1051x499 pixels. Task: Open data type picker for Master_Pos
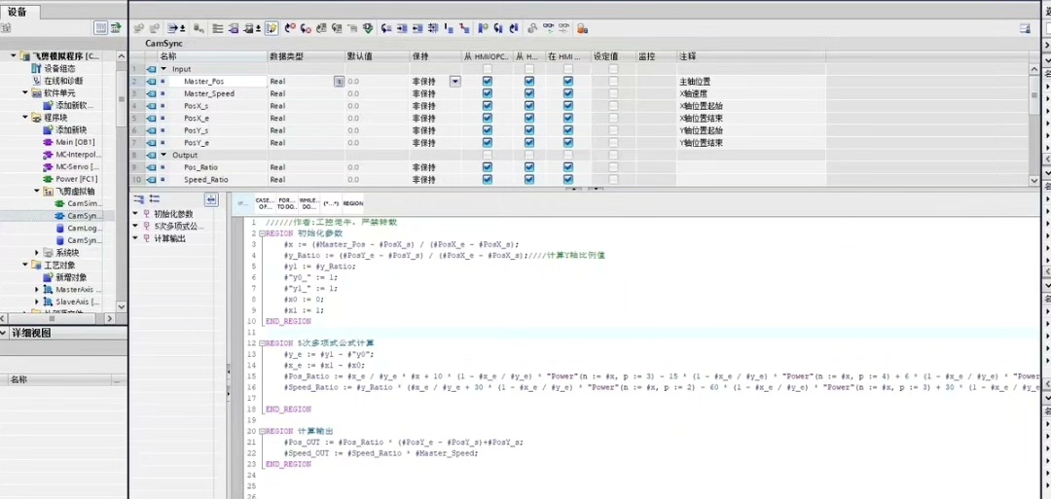[339, 81]
